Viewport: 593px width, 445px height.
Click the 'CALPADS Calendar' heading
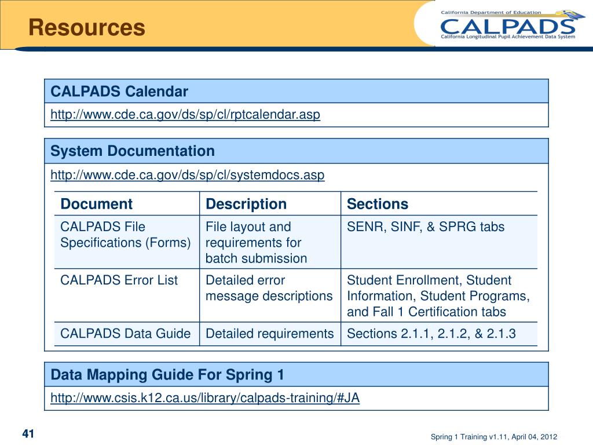point(119,92)
